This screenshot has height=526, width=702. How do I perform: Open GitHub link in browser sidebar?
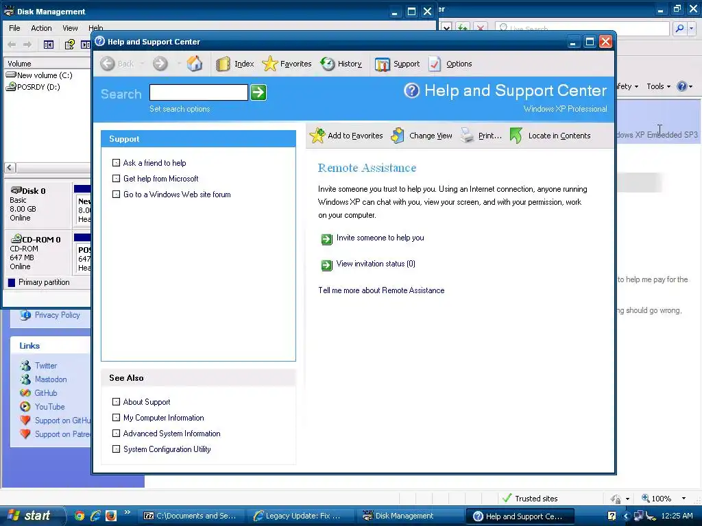[46, 392]
